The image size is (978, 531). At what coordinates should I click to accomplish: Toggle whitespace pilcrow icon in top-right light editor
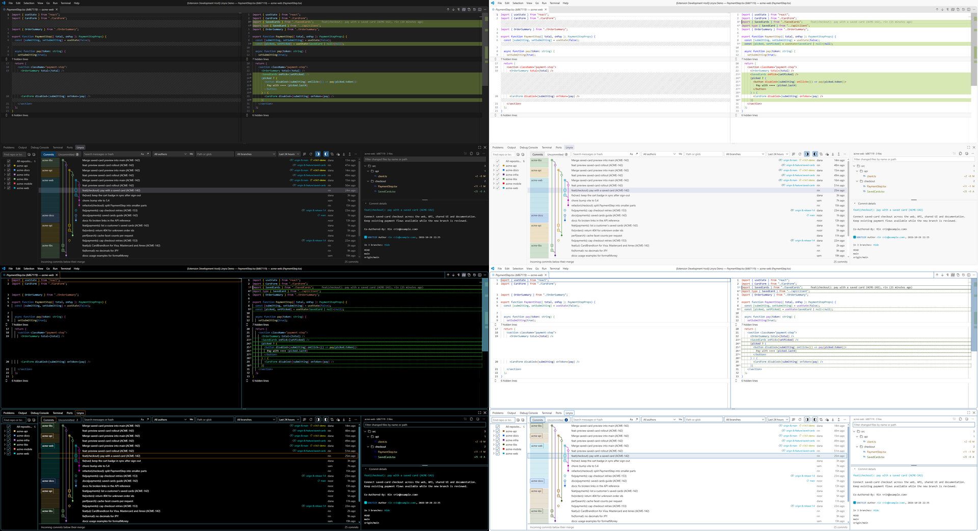click(947, 9)
